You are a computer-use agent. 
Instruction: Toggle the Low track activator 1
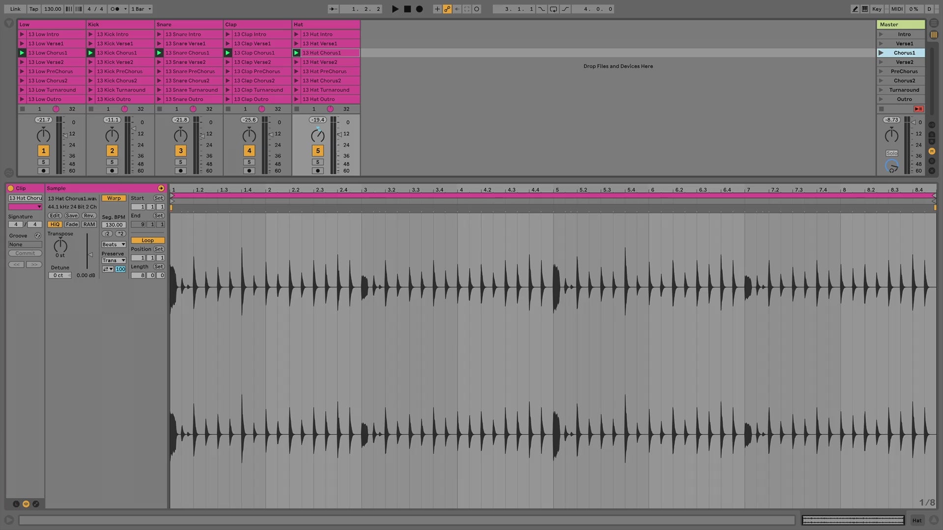[43, 151]
